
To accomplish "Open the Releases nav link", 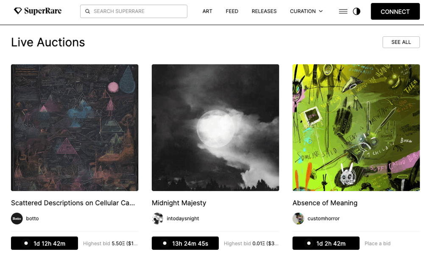I will click(264, 11).
